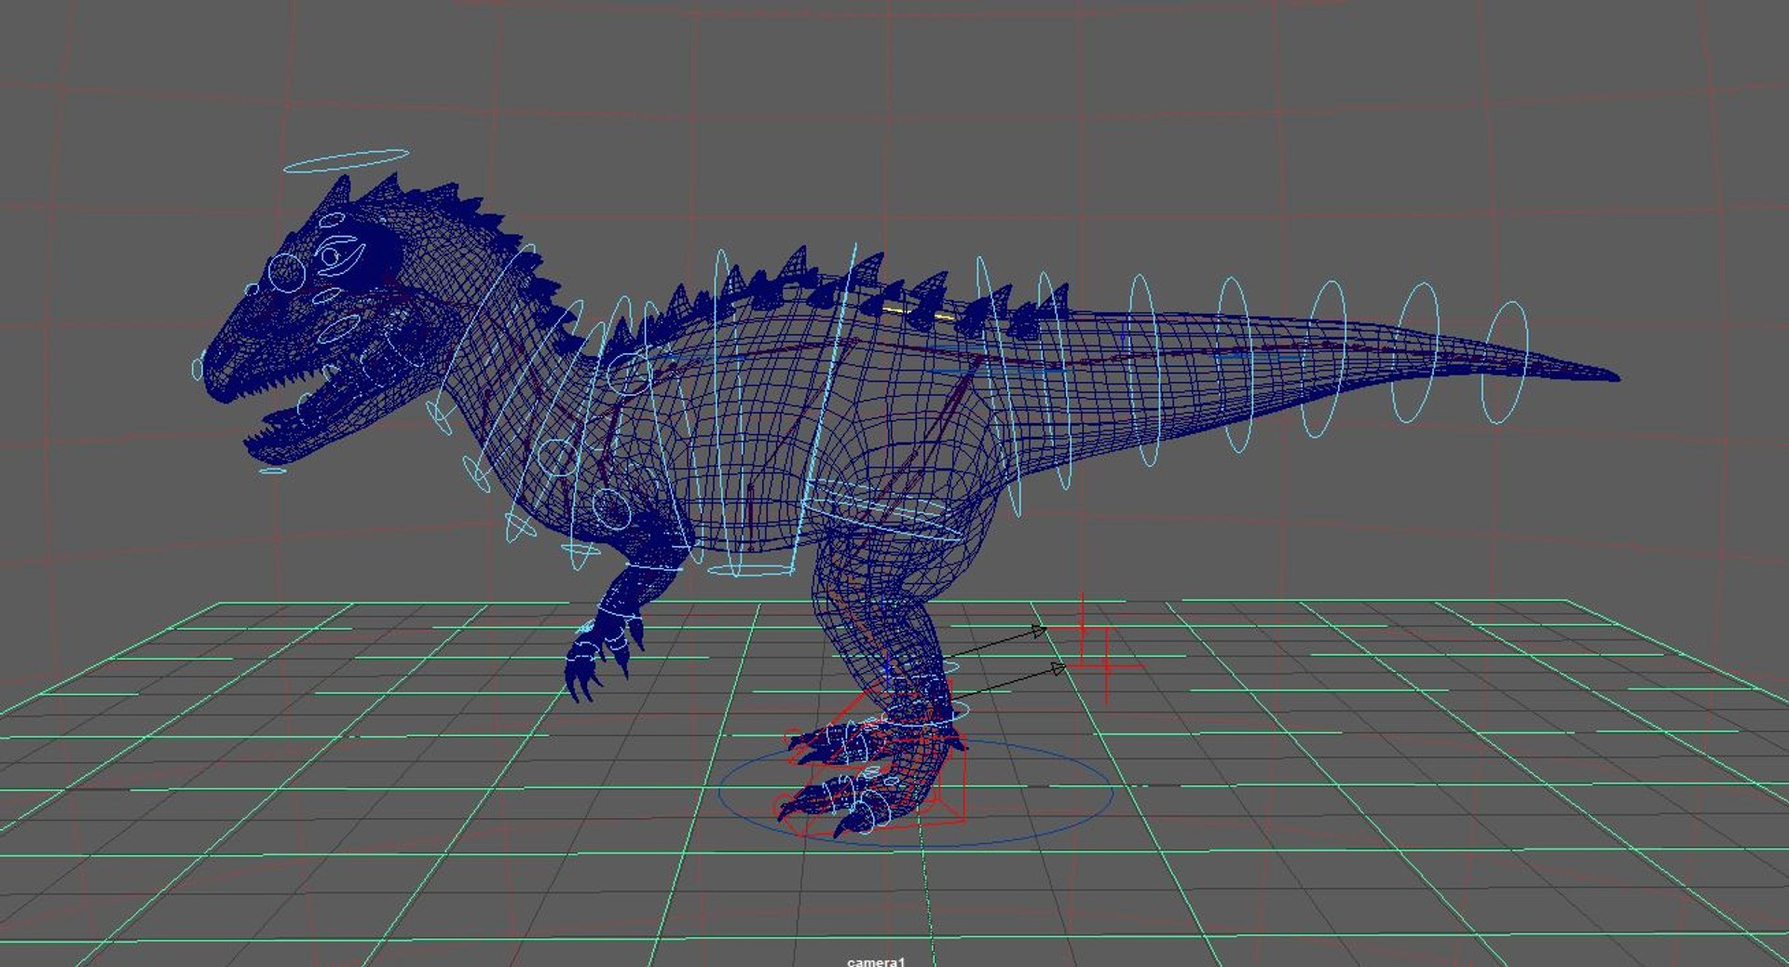Select the small ellipse control at the snout tip
This screenshot has height=967, width=1789.
[x=198, y=368]
